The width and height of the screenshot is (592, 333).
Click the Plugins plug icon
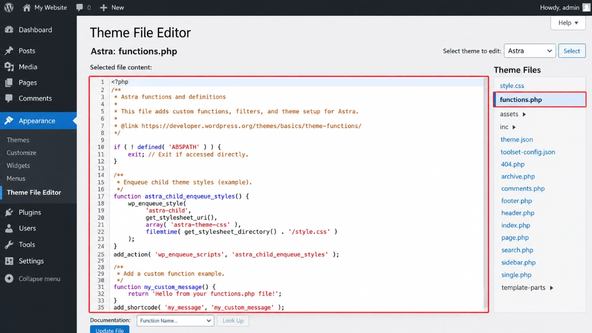click(x=9, y=212)
